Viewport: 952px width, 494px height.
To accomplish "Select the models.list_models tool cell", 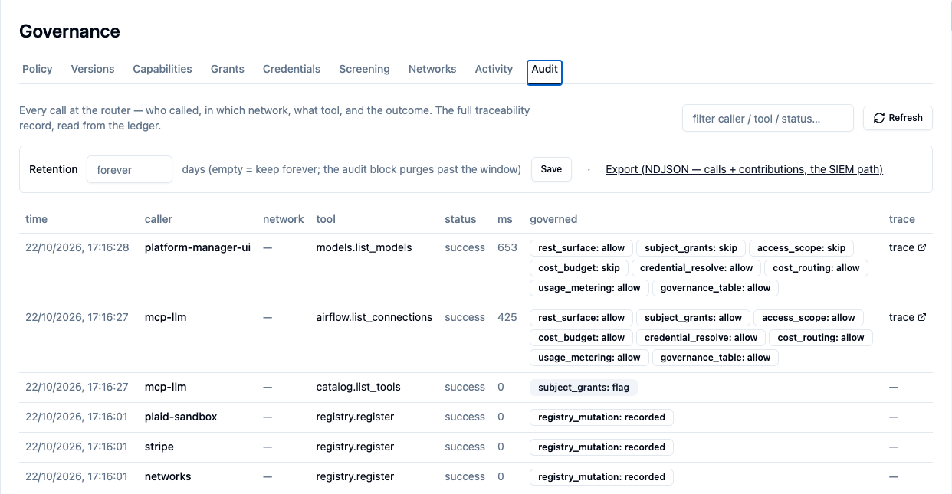I will pos(364,247).
